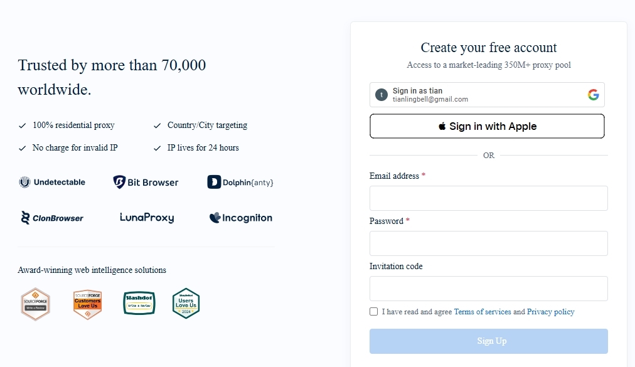
Task: Focus the Email address field
Action: coord(488,198)
